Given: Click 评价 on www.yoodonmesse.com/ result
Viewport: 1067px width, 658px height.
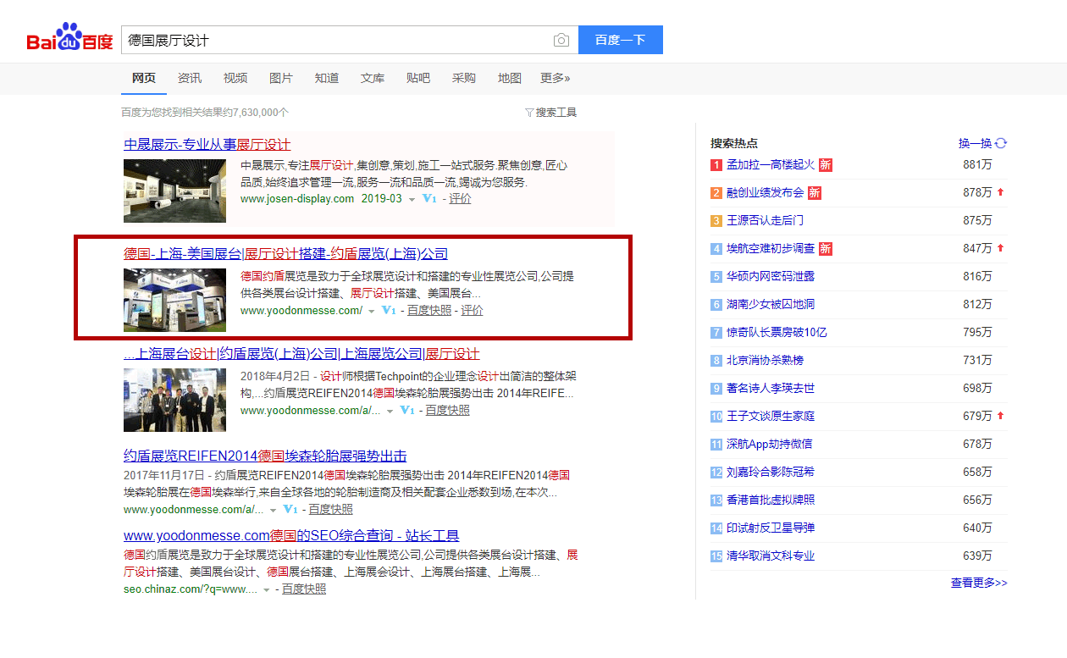Looking at the screenshot, I should pyautogui.click(x=472, y=311).
